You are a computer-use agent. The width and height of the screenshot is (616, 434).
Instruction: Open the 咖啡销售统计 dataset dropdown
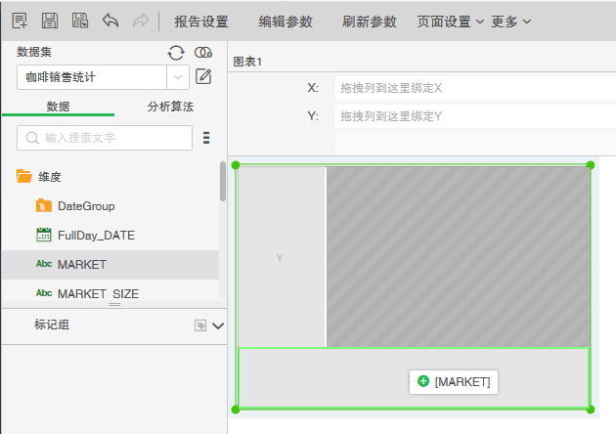point(178,76)
